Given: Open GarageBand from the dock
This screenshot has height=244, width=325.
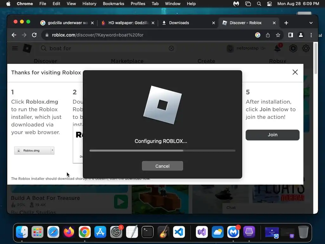Looking at the screenshot, I should [163, 232].
